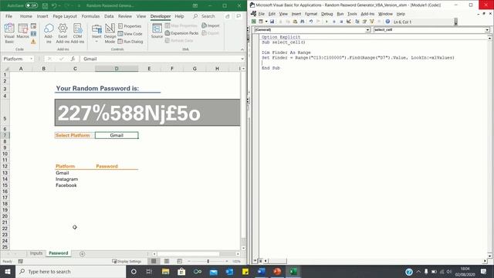This screenshot has width=494, height=278.
Task: Click Run Dialog in Controls group
Action: point(130,41)
